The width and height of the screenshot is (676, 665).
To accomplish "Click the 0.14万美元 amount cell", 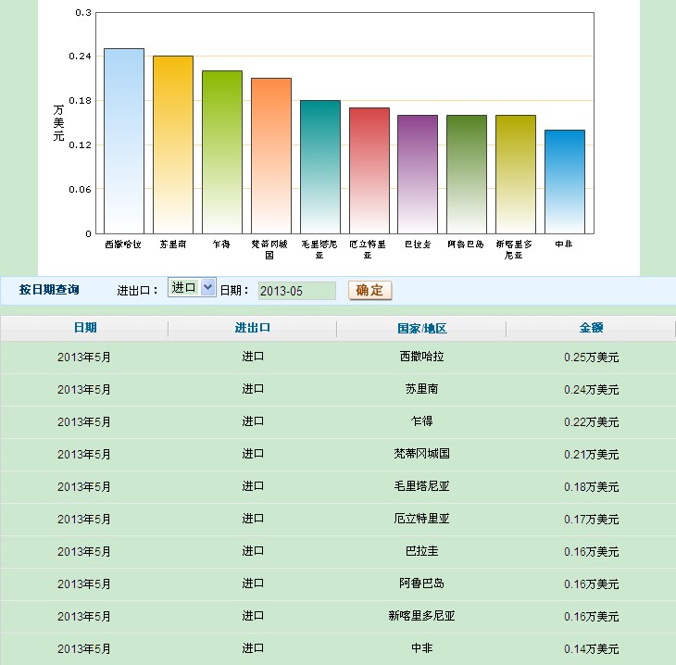I will (x=591, y=648).
